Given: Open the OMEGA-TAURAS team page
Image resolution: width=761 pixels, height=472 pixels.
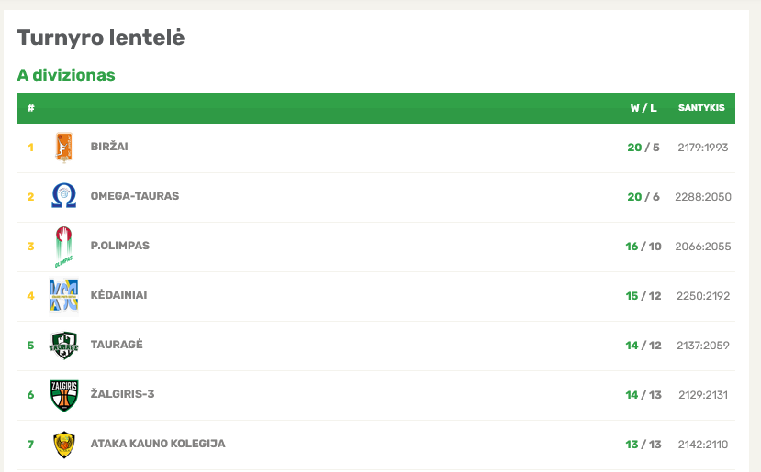Looking at the screenshot, I should click(135, 196).
